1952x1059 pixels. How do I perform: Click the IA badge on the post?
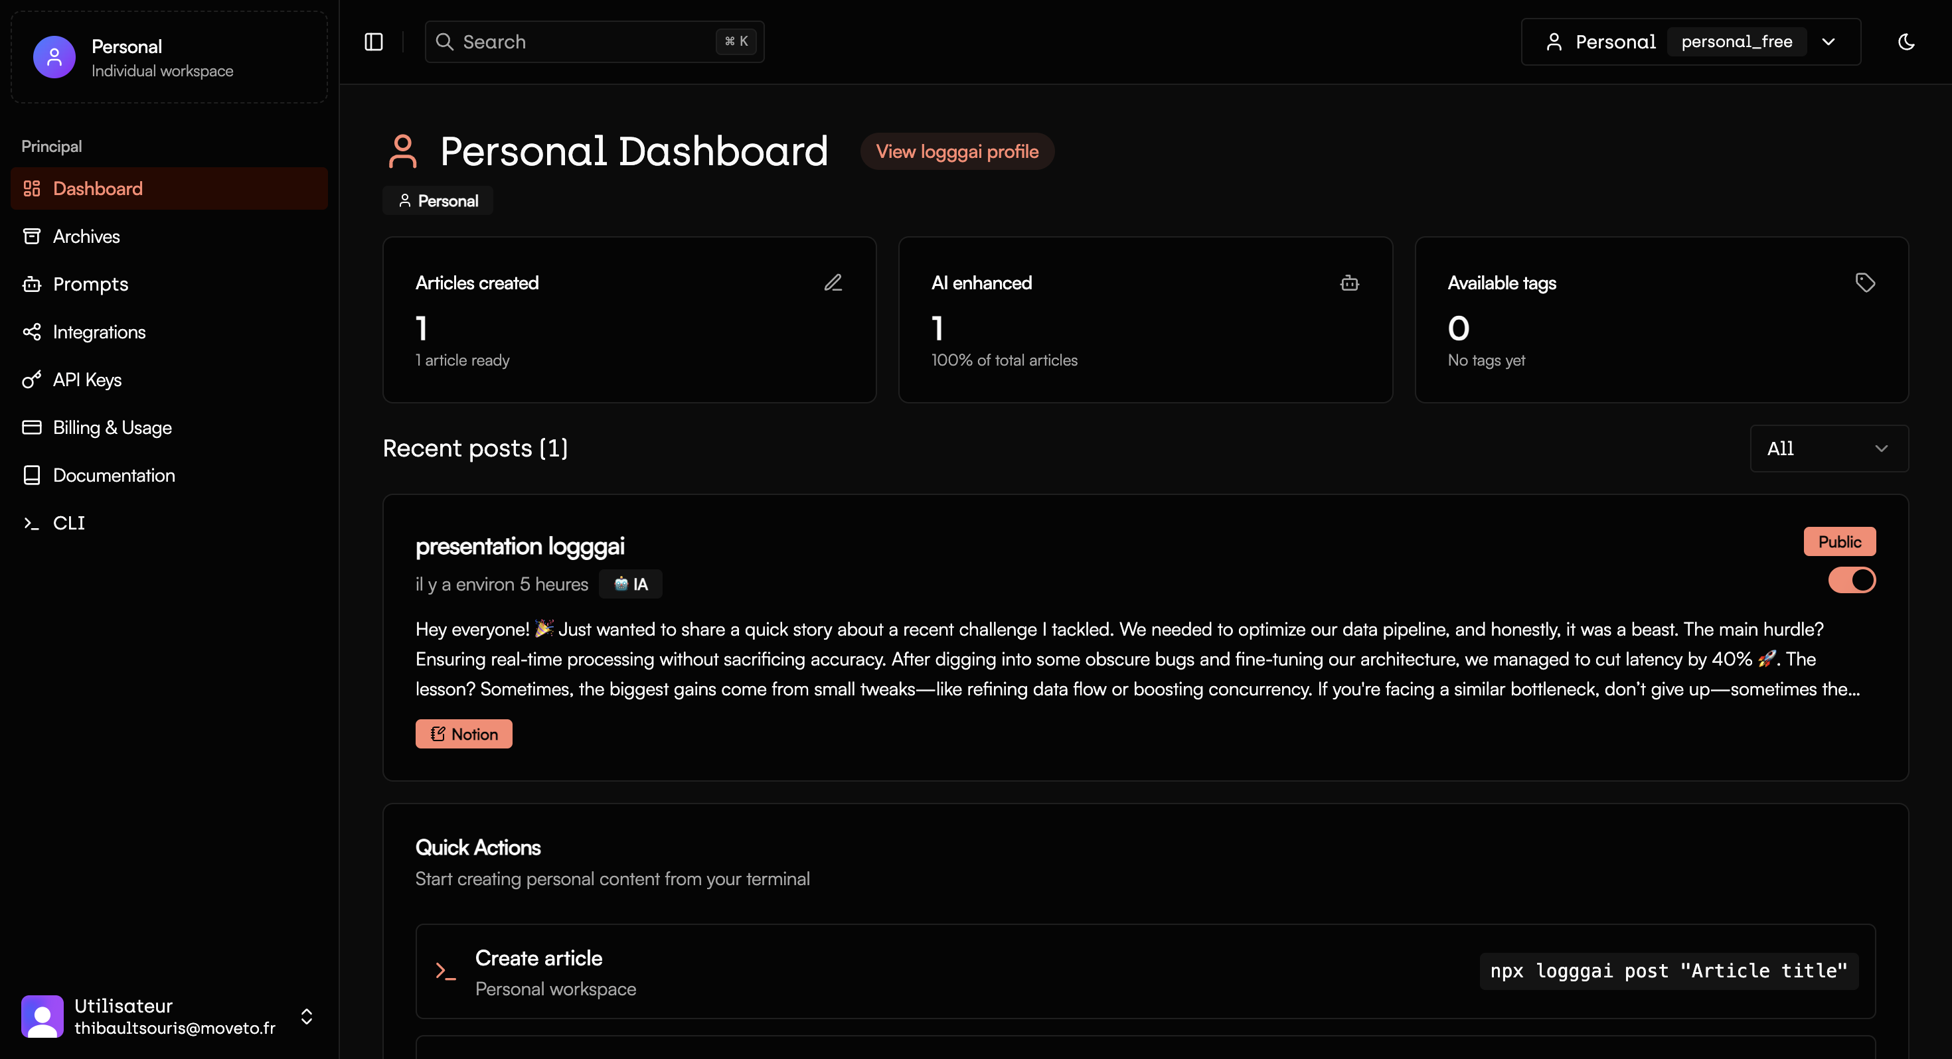point(631,584)
